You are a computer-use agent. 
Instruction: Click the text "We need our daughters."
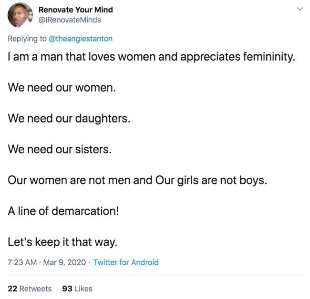pos(69,118)
